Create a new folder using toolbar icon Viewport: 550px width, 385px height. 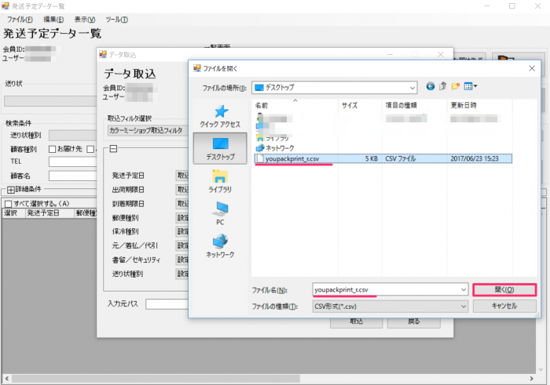(455, 86)
